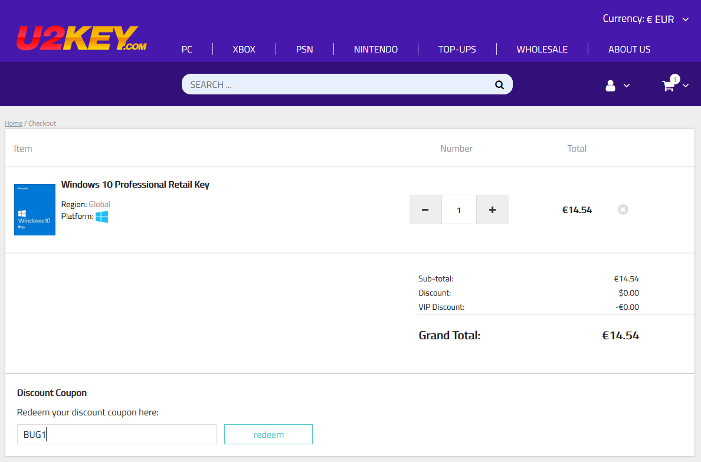This screenshot has height=462, width=701.
Task: Click the Windows platform icon
Action: [102, 217]
